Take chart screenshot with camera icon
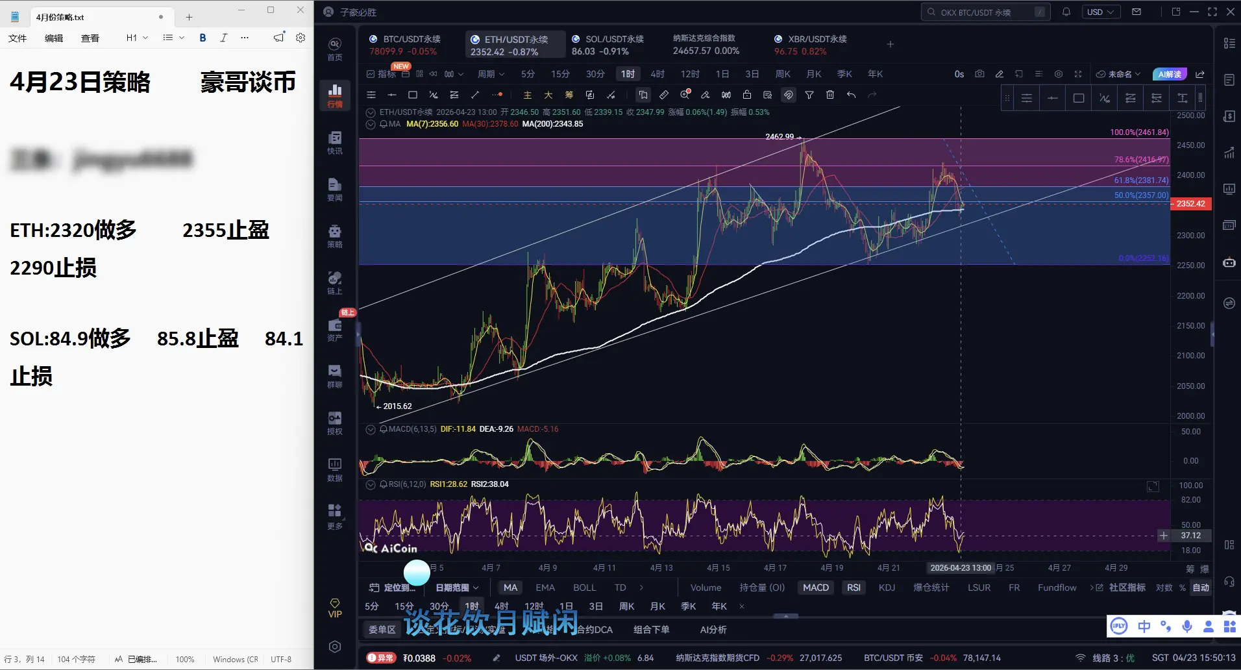 (x=979, y=74)
